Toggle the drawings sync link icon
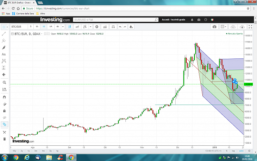Screen dimensions: 257x161 pyautogui.click(x=4, y=124)
